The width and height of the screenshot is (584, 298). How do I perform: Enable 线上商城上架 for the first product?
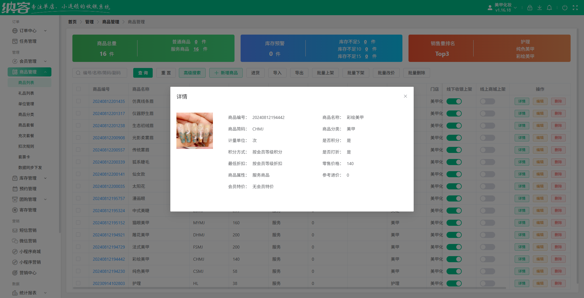(487, 101)
